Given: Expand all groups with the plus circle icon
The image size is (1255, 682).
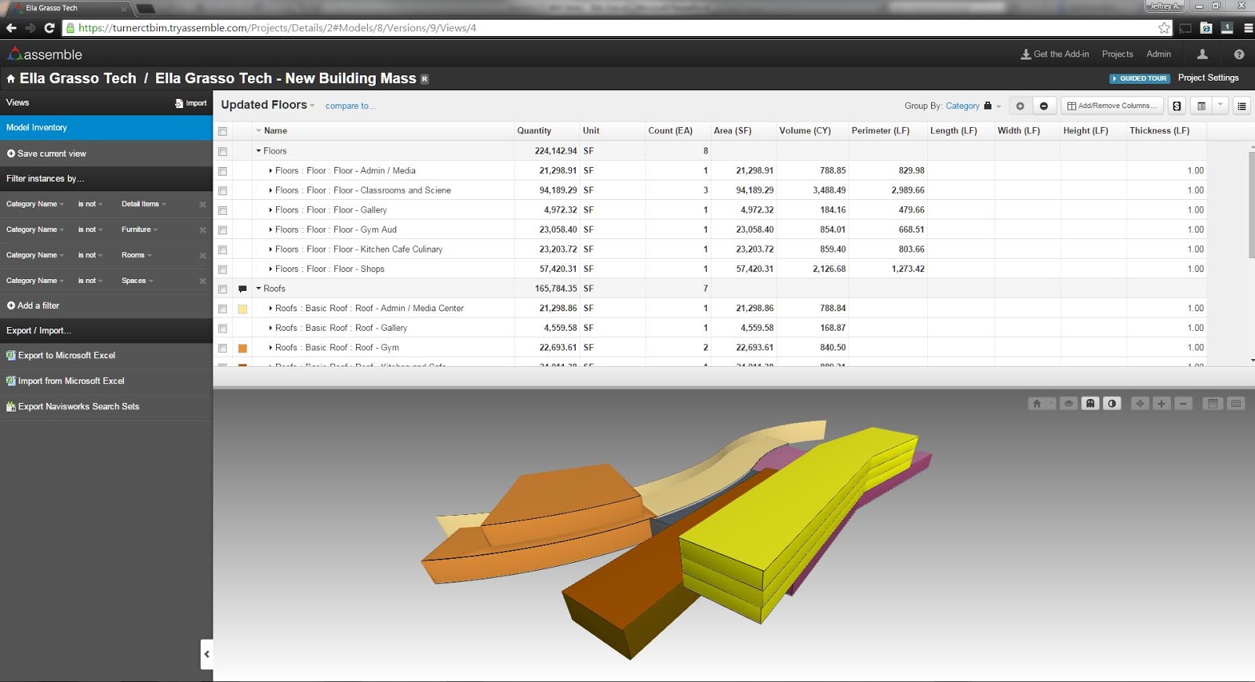Looking at the screenshot, I should click(x=1020, y=106).
